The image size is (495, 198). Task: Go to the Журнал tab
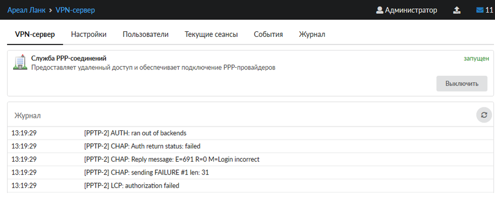(x=312, y=35)
